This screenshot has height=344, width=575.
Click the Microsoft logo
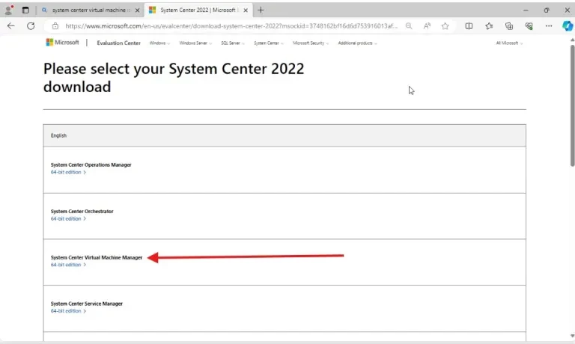(x=62, y=43)
